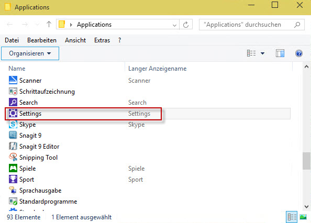This screenshot has width=311, height=223.
Task: Expand the address bar history dropdown
Action: tap(174, 25)
